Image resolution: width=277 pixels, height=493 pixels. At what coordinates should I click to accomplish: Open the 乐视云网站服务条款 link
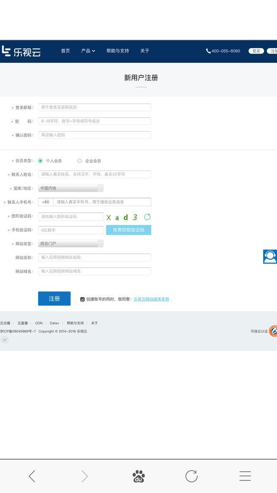(x=151, y=299)
